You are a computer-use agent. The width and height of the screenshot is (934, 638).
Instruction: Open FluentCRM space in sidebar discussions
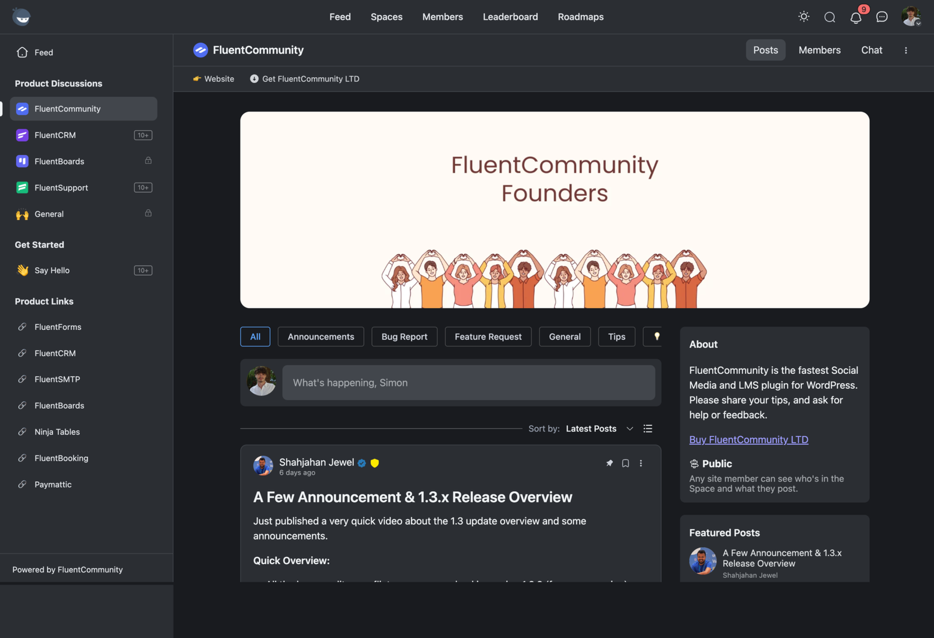coord(83,135)
